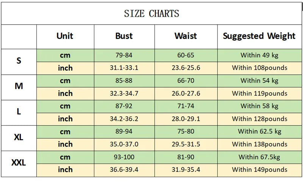Image resolution: width=303 pixels, height=182 pixels.
Task: Click the SIZE CHARTS title
Action: click(151, 14)
